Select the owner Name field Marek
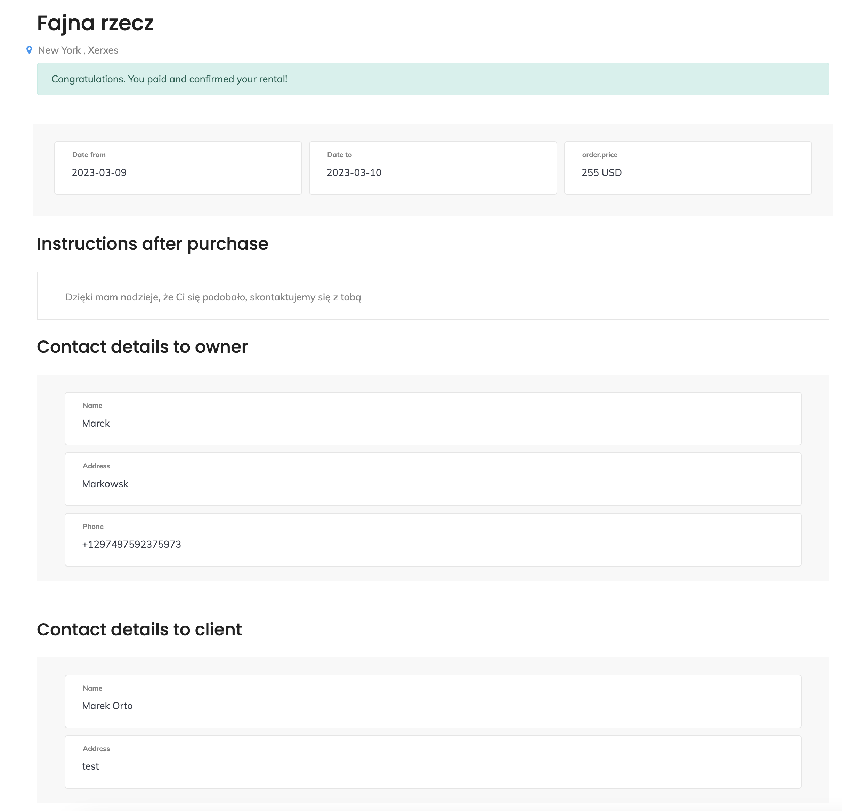The width and height of the screenshot is (842, 811). click(x=432, y=419)
